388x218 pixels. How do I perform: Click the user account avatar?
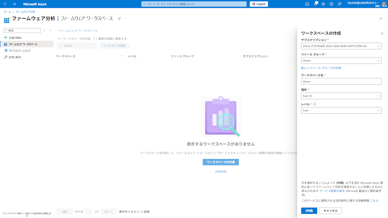click(384, 4)
